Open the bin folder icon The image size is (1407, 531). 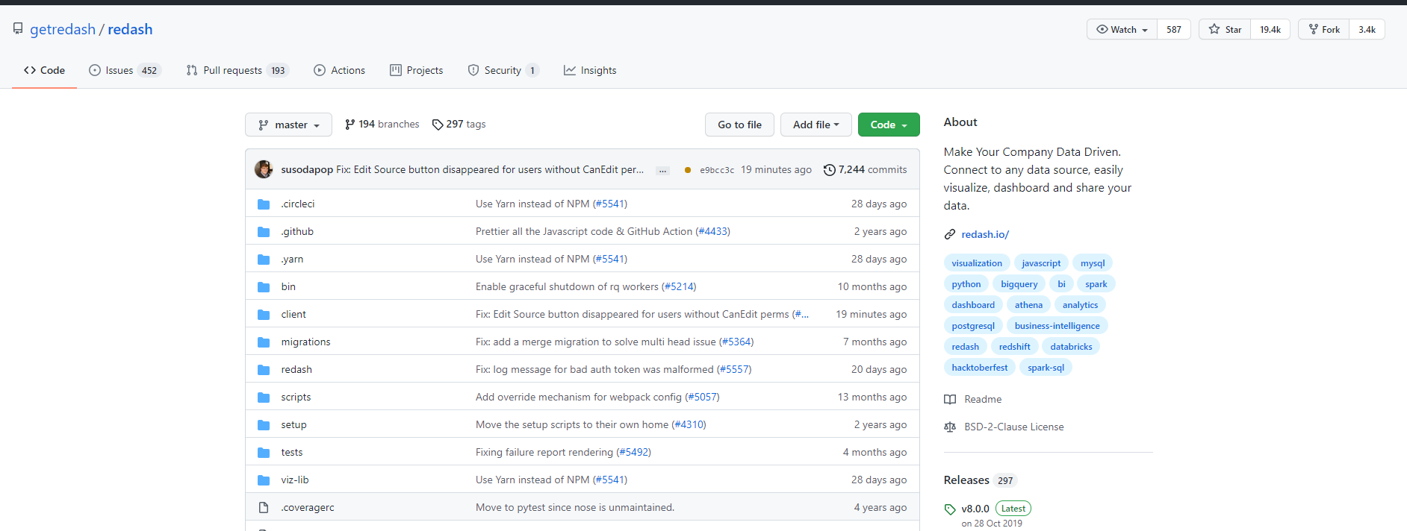[x=264, y=287]
